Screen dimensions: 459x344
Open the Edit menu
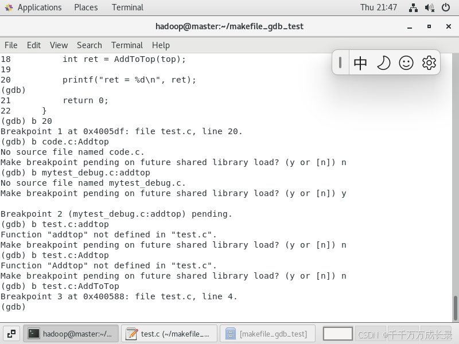[x=34, y=45]
